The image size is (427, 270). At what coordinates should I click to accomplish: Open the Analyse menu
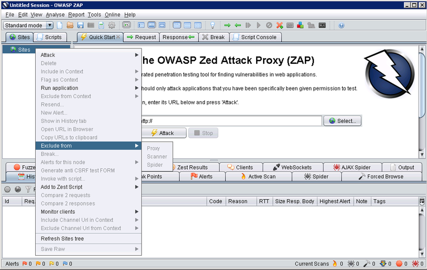point(55,14)
